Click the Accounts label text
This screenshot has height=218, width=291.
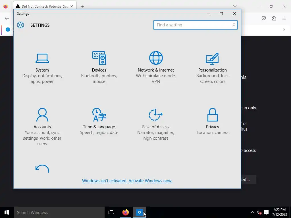point(42,127)
